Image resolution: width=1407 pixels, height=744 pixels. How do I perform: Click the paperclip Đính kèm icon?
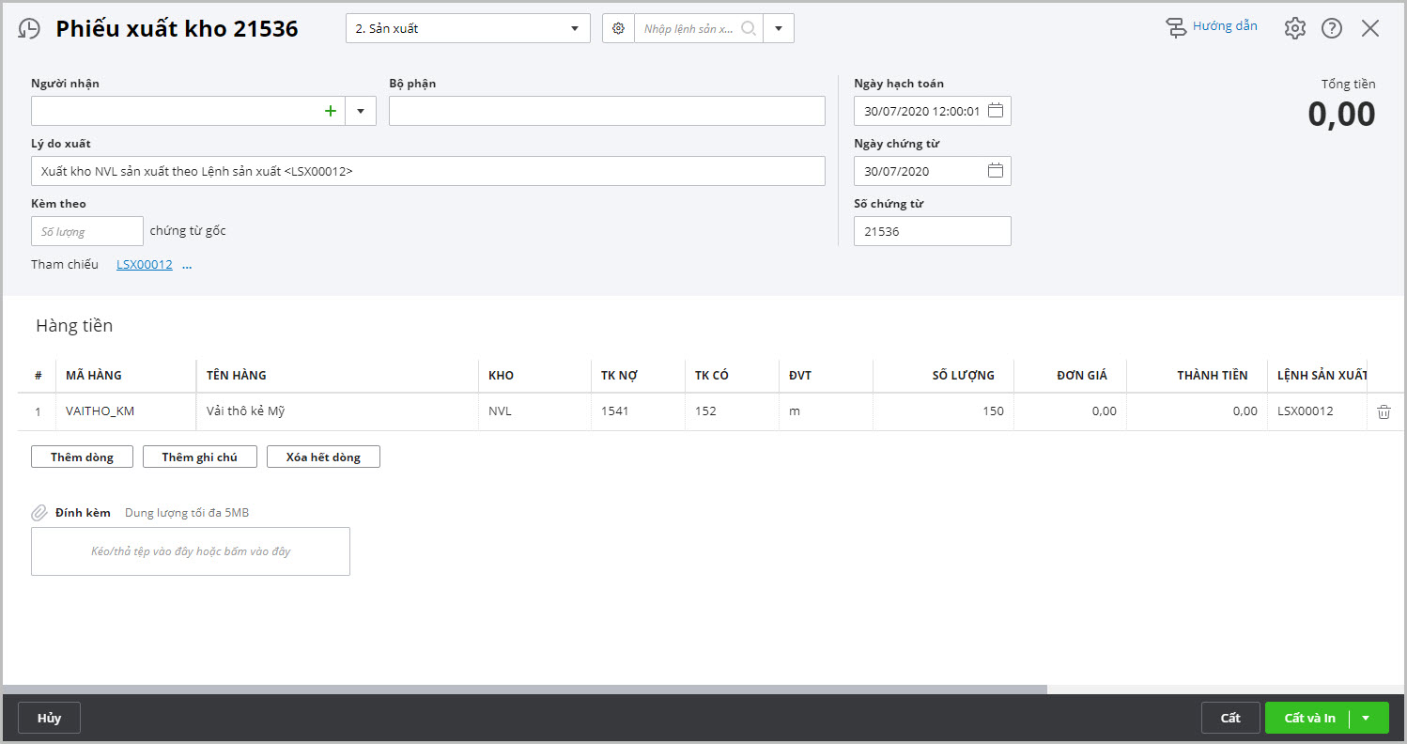pyautogui.click(x=39, y=513)
